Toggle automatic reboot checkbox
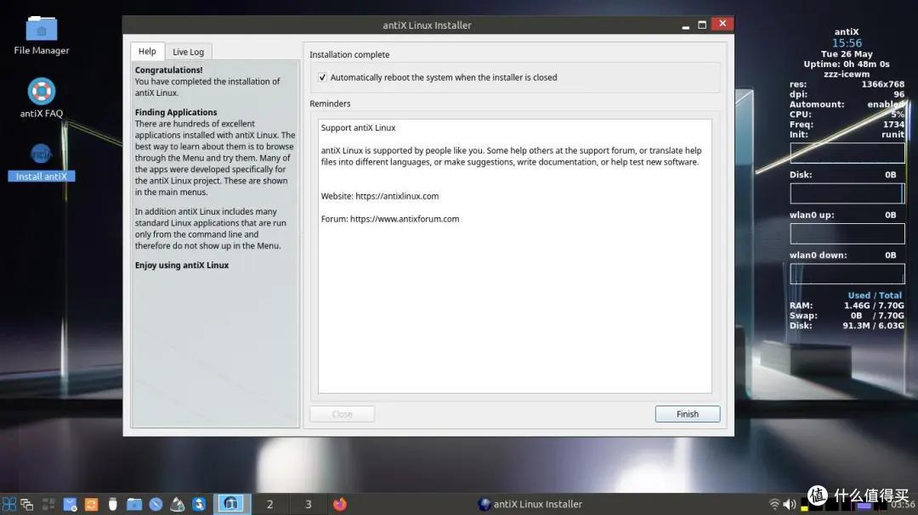The height and width of the screenshot is (515, 918). pyautogui.click(x=323, y=77)
